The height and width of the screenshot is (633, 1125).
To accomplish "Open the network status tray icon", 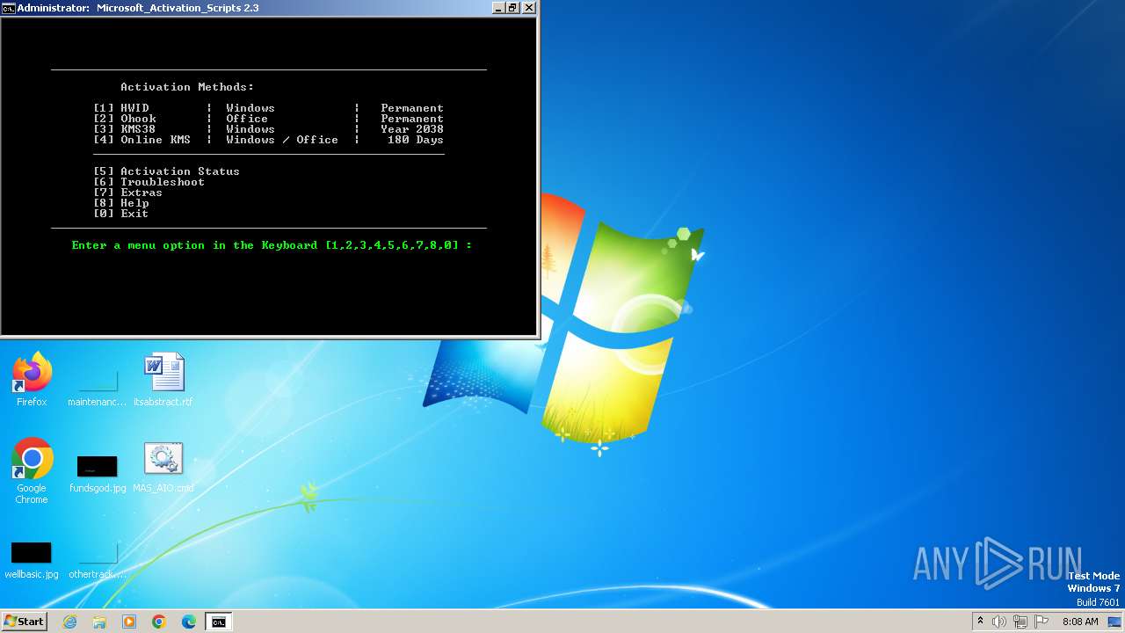I will click(x=1020, y=622).
